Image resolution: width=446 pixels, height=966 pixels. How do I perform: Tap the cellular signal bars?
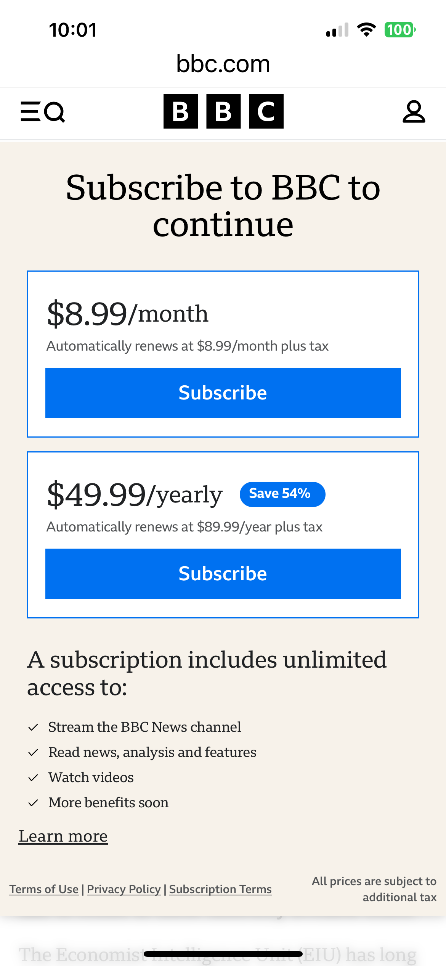tap(337, 30)
